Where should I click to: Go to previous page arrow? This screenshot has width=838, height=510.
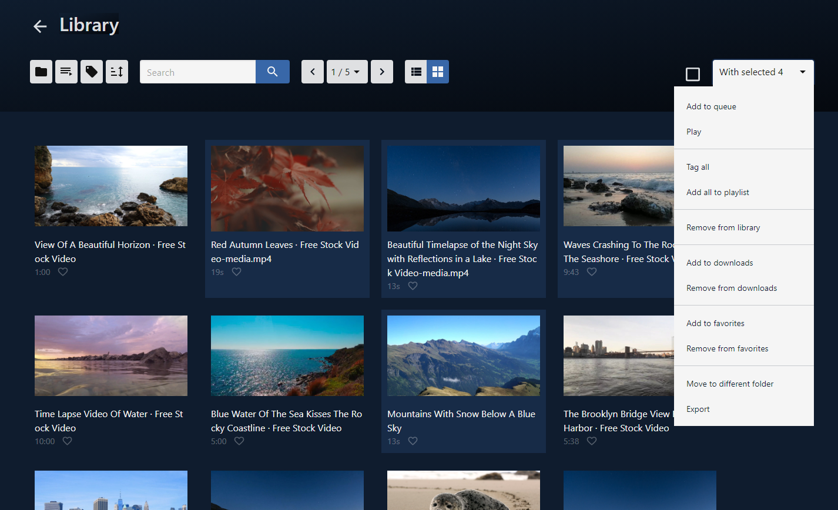pos(313,72)
